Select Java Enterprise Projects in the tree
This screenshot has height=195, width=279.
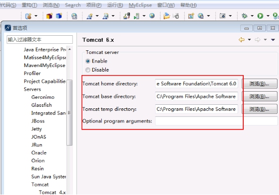[x=45, y=49]
